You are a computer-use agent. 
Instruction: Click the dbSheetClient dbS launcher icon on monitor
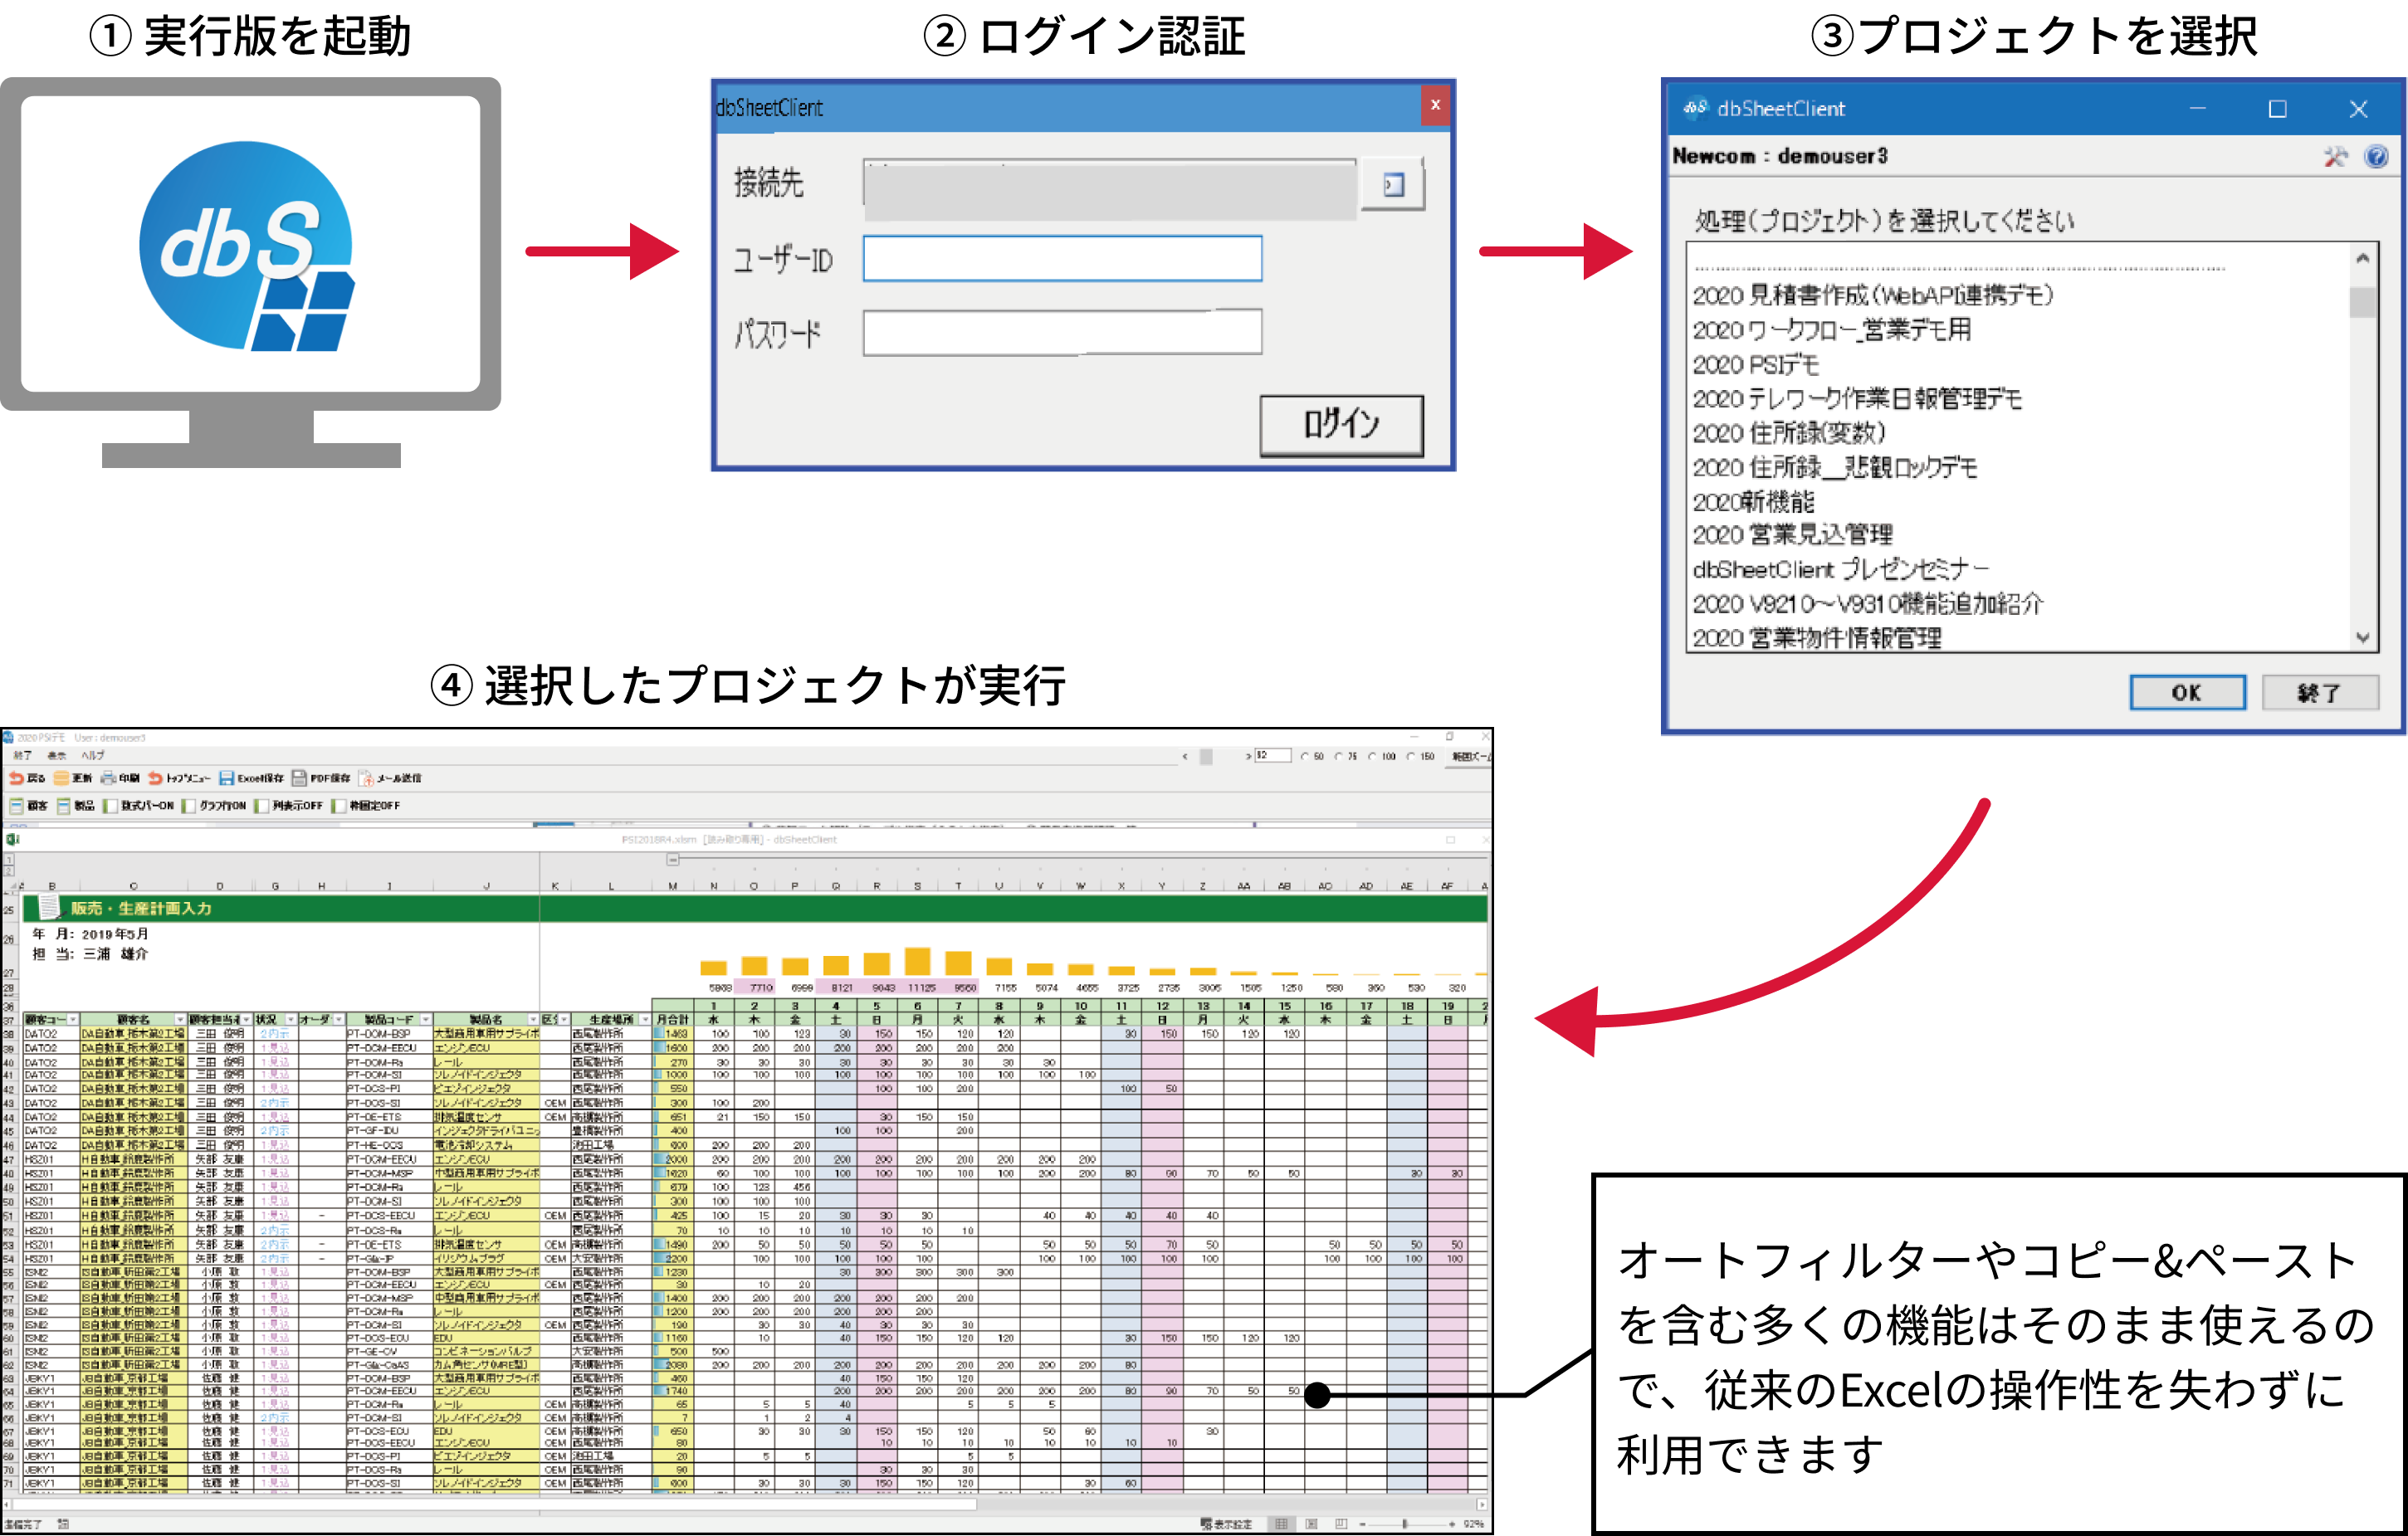247,246
